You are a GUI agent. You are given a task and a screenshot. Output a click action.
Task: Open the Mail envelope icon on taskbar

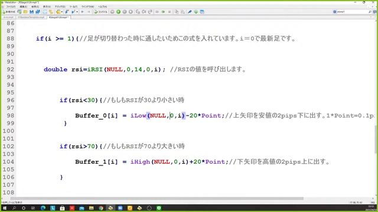82,208
